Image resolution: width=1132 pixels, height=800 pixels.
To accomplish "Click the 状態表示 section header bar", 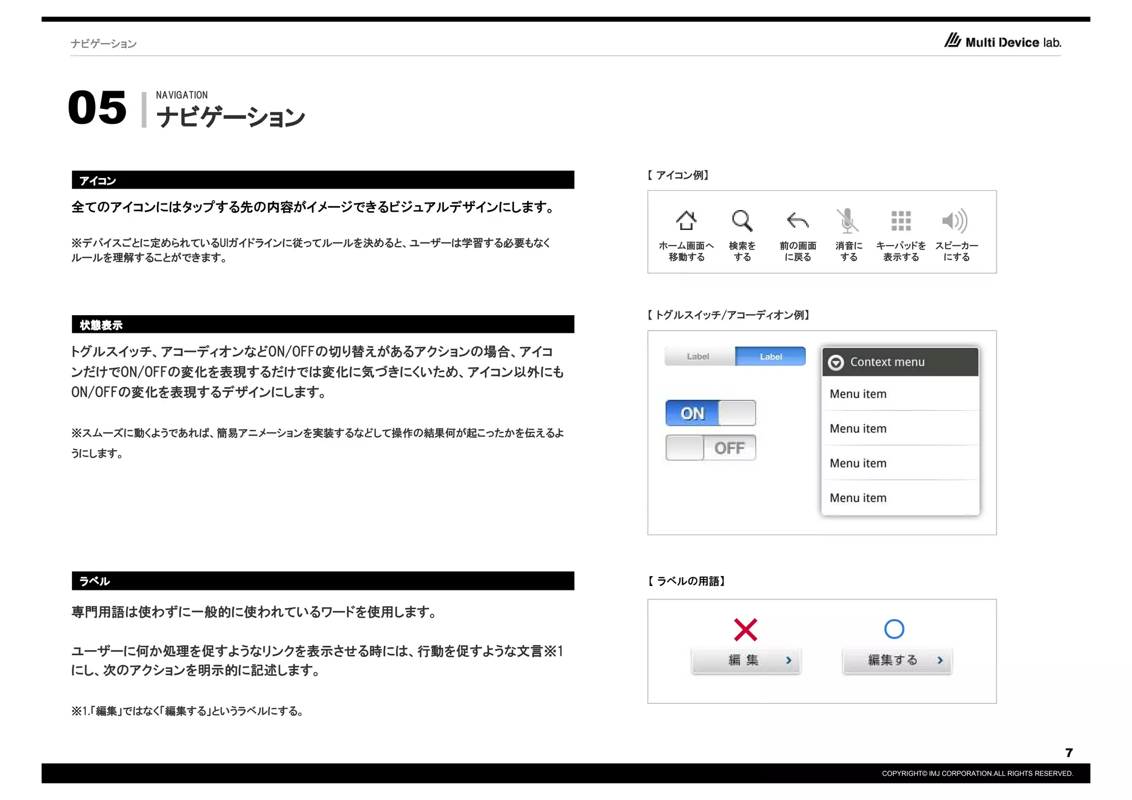I will [x=323, y=325].
